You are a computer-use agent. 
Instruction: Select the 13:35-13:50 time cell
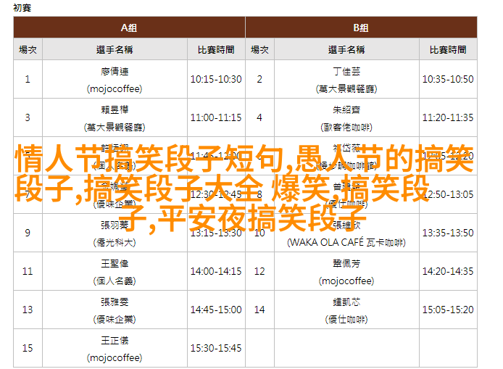(x=447, y=233)
